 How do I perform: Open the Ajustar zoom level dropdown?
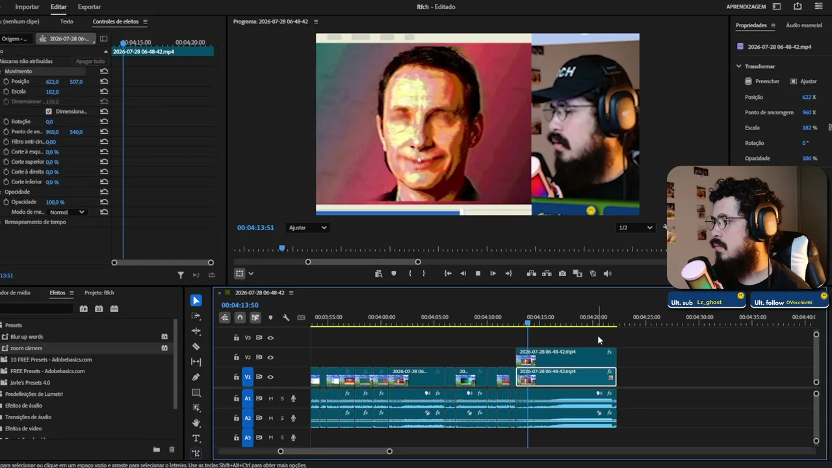[307, 227]
